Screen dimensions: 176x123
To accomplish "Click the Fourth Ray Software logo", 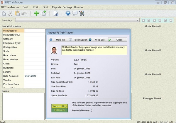I will click(x=60, y=108).
